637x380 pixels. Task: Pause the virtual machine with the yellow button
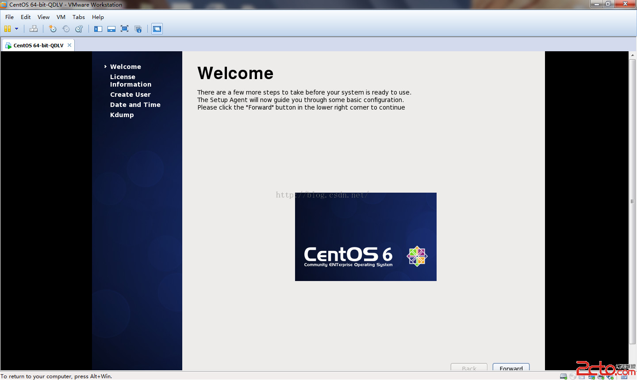8,29
